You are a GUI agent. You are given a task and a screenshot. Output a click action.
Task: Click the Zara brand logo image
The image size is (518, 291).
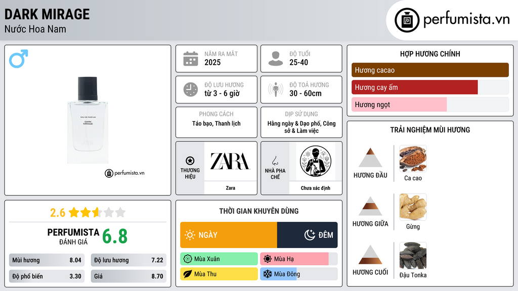click(x=230, y=161)
